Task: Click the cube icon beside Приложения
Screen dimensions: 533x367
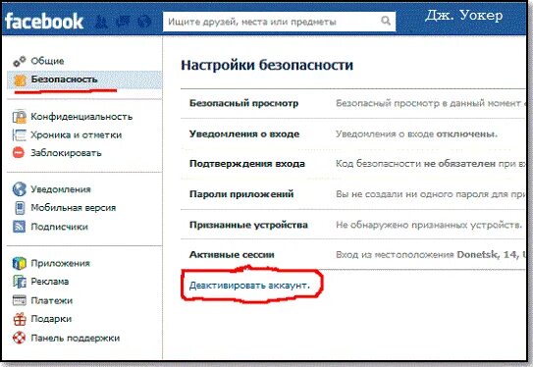Action: coord(20,263)
